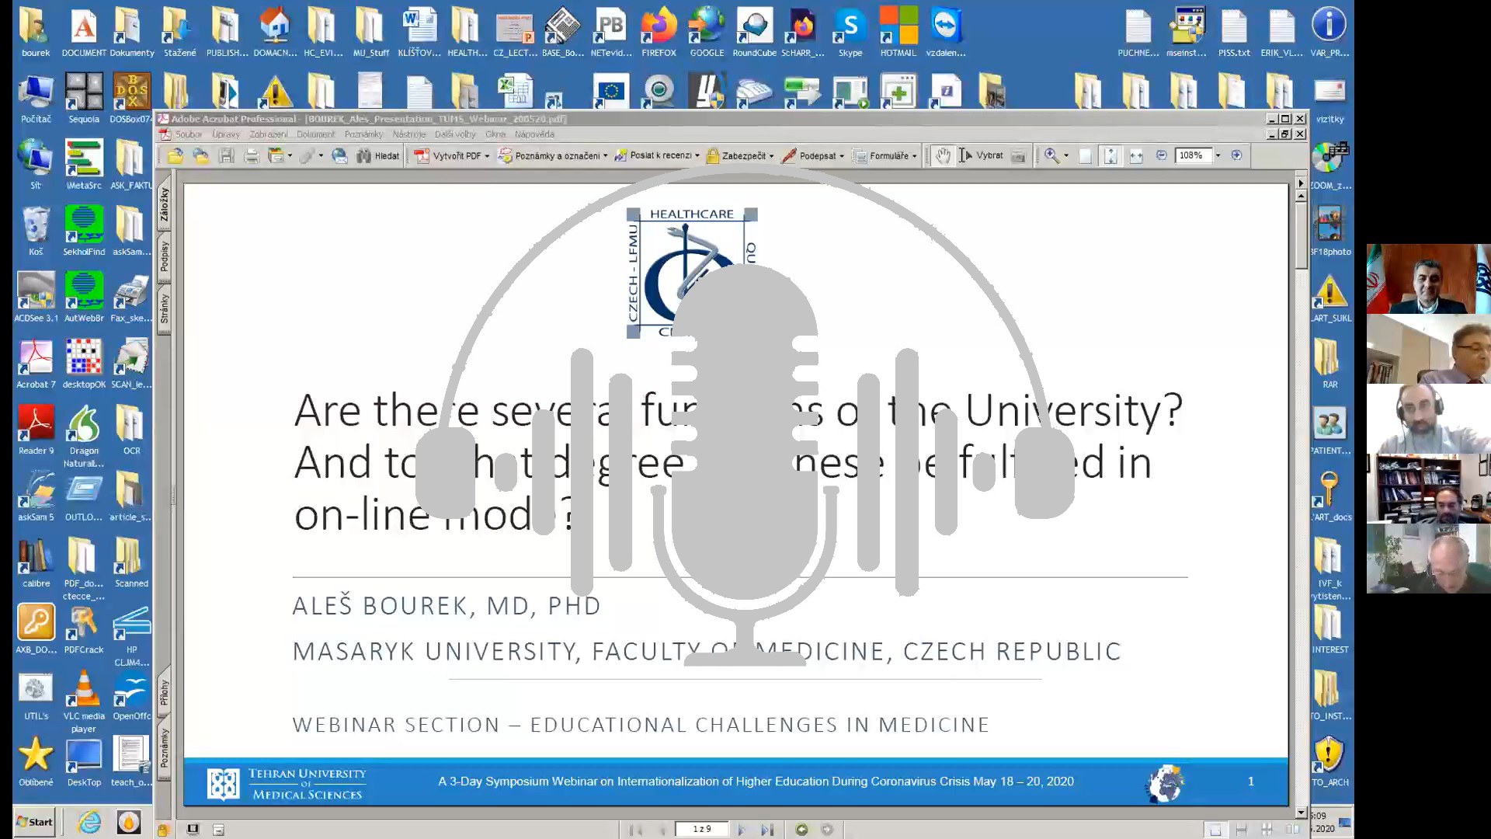Select the Hand tool in toolbar
1491x839 pixels.
pyautogui.click(x=943, y=155)
